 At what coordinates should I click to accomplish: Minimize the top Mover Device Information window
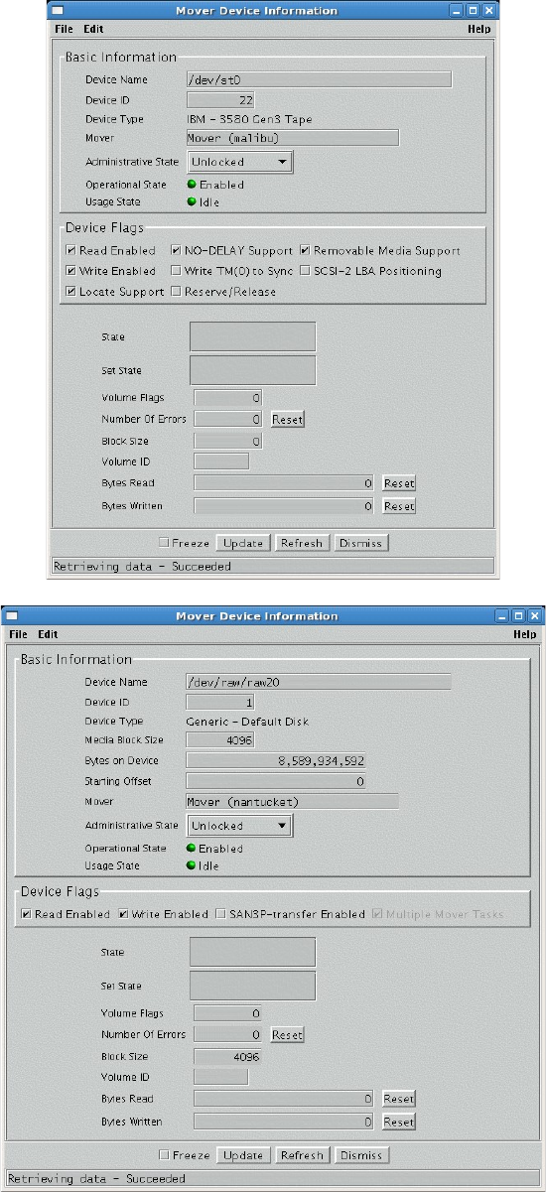click(x=458, y=9)
